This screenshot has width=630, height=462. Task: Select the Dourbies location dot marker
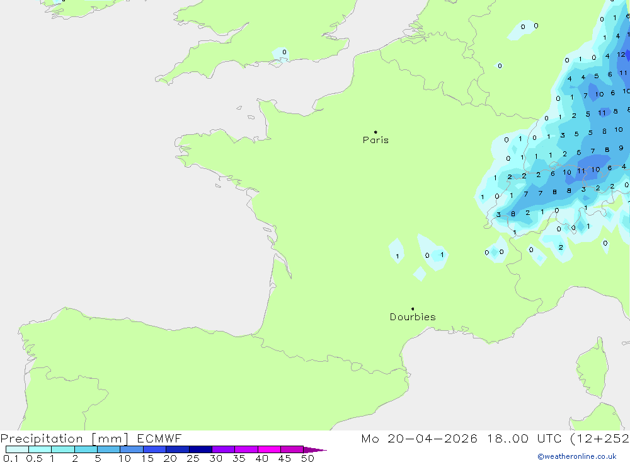pos(413,309)
